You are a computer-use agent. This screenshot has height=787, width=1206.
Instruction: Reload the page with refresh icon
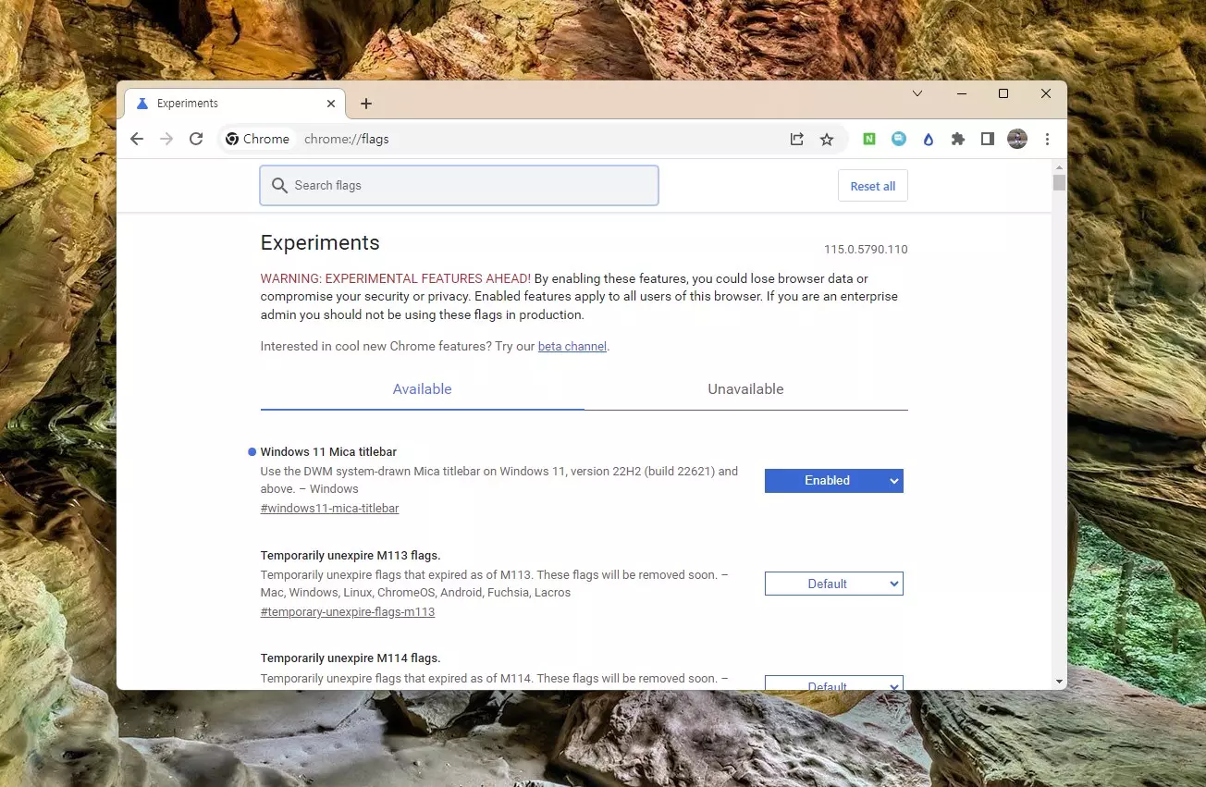(x=196, y=139)
